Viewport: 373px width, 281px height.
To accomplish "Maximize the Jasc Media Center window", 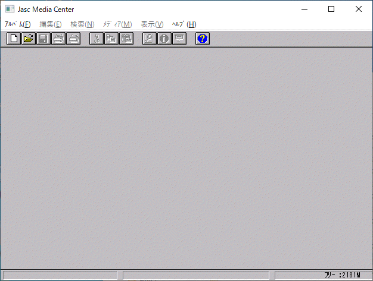I will click(331, 10).
